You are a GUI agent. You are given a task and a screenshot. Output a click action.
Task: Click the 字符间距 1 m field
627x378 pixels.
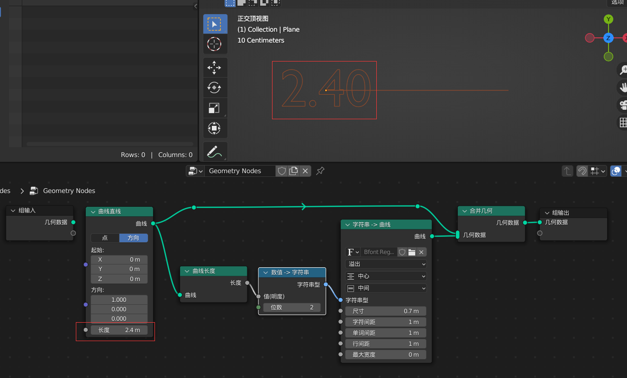pyautogui.click(x=386, y=322)
